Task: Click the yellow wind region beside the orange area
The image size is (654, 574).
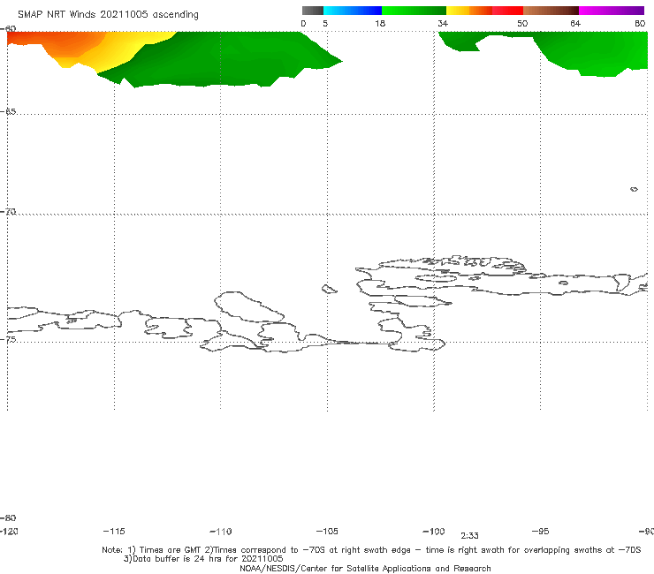Action: (121, 48)
